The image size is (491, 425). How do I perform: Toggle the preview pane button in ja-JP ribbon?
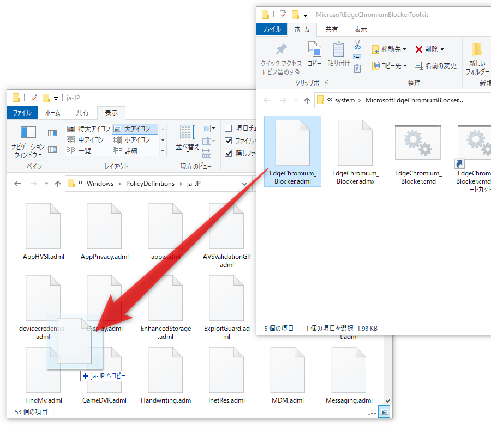coord(52,133)
